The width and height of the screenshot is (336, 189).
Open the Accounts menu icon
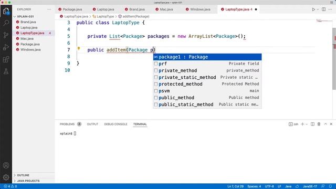point(6,165)
